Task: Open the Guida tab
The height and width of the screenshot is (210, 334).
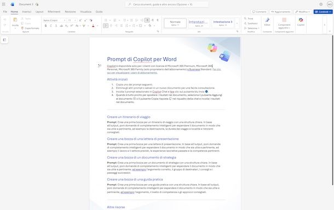Action: point(99,12)
